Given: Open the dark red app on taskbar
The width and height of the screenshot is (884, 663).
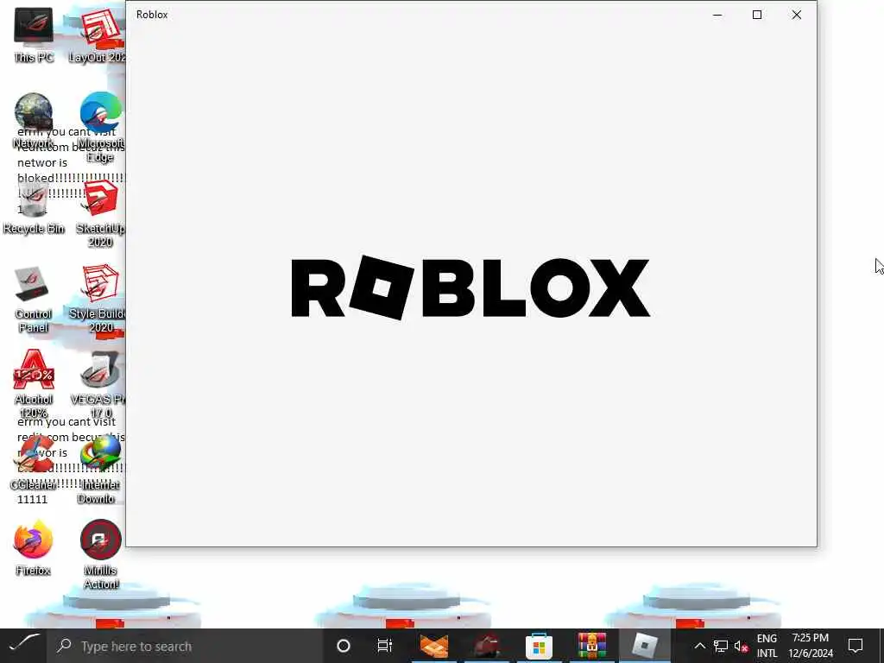Looking at the screenshot, I should 486,646.
